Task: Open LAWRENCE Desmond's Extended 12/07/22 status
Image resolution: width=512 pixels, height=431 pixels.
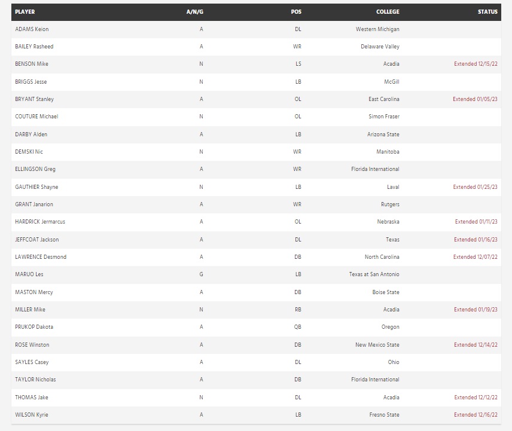Action: tap(475, 257)
